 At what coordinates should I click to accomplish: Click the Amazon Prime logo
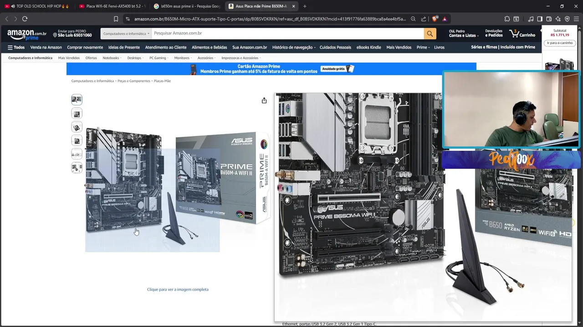pos(27,35)
